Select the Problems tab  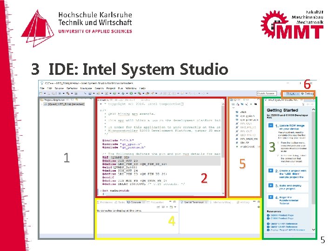click(x=105, y=202)
